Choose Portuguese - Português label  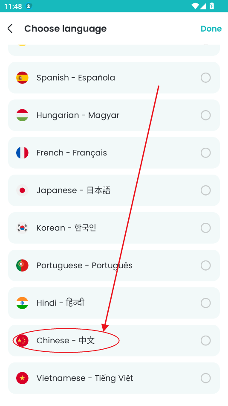[x=84, y=266]
